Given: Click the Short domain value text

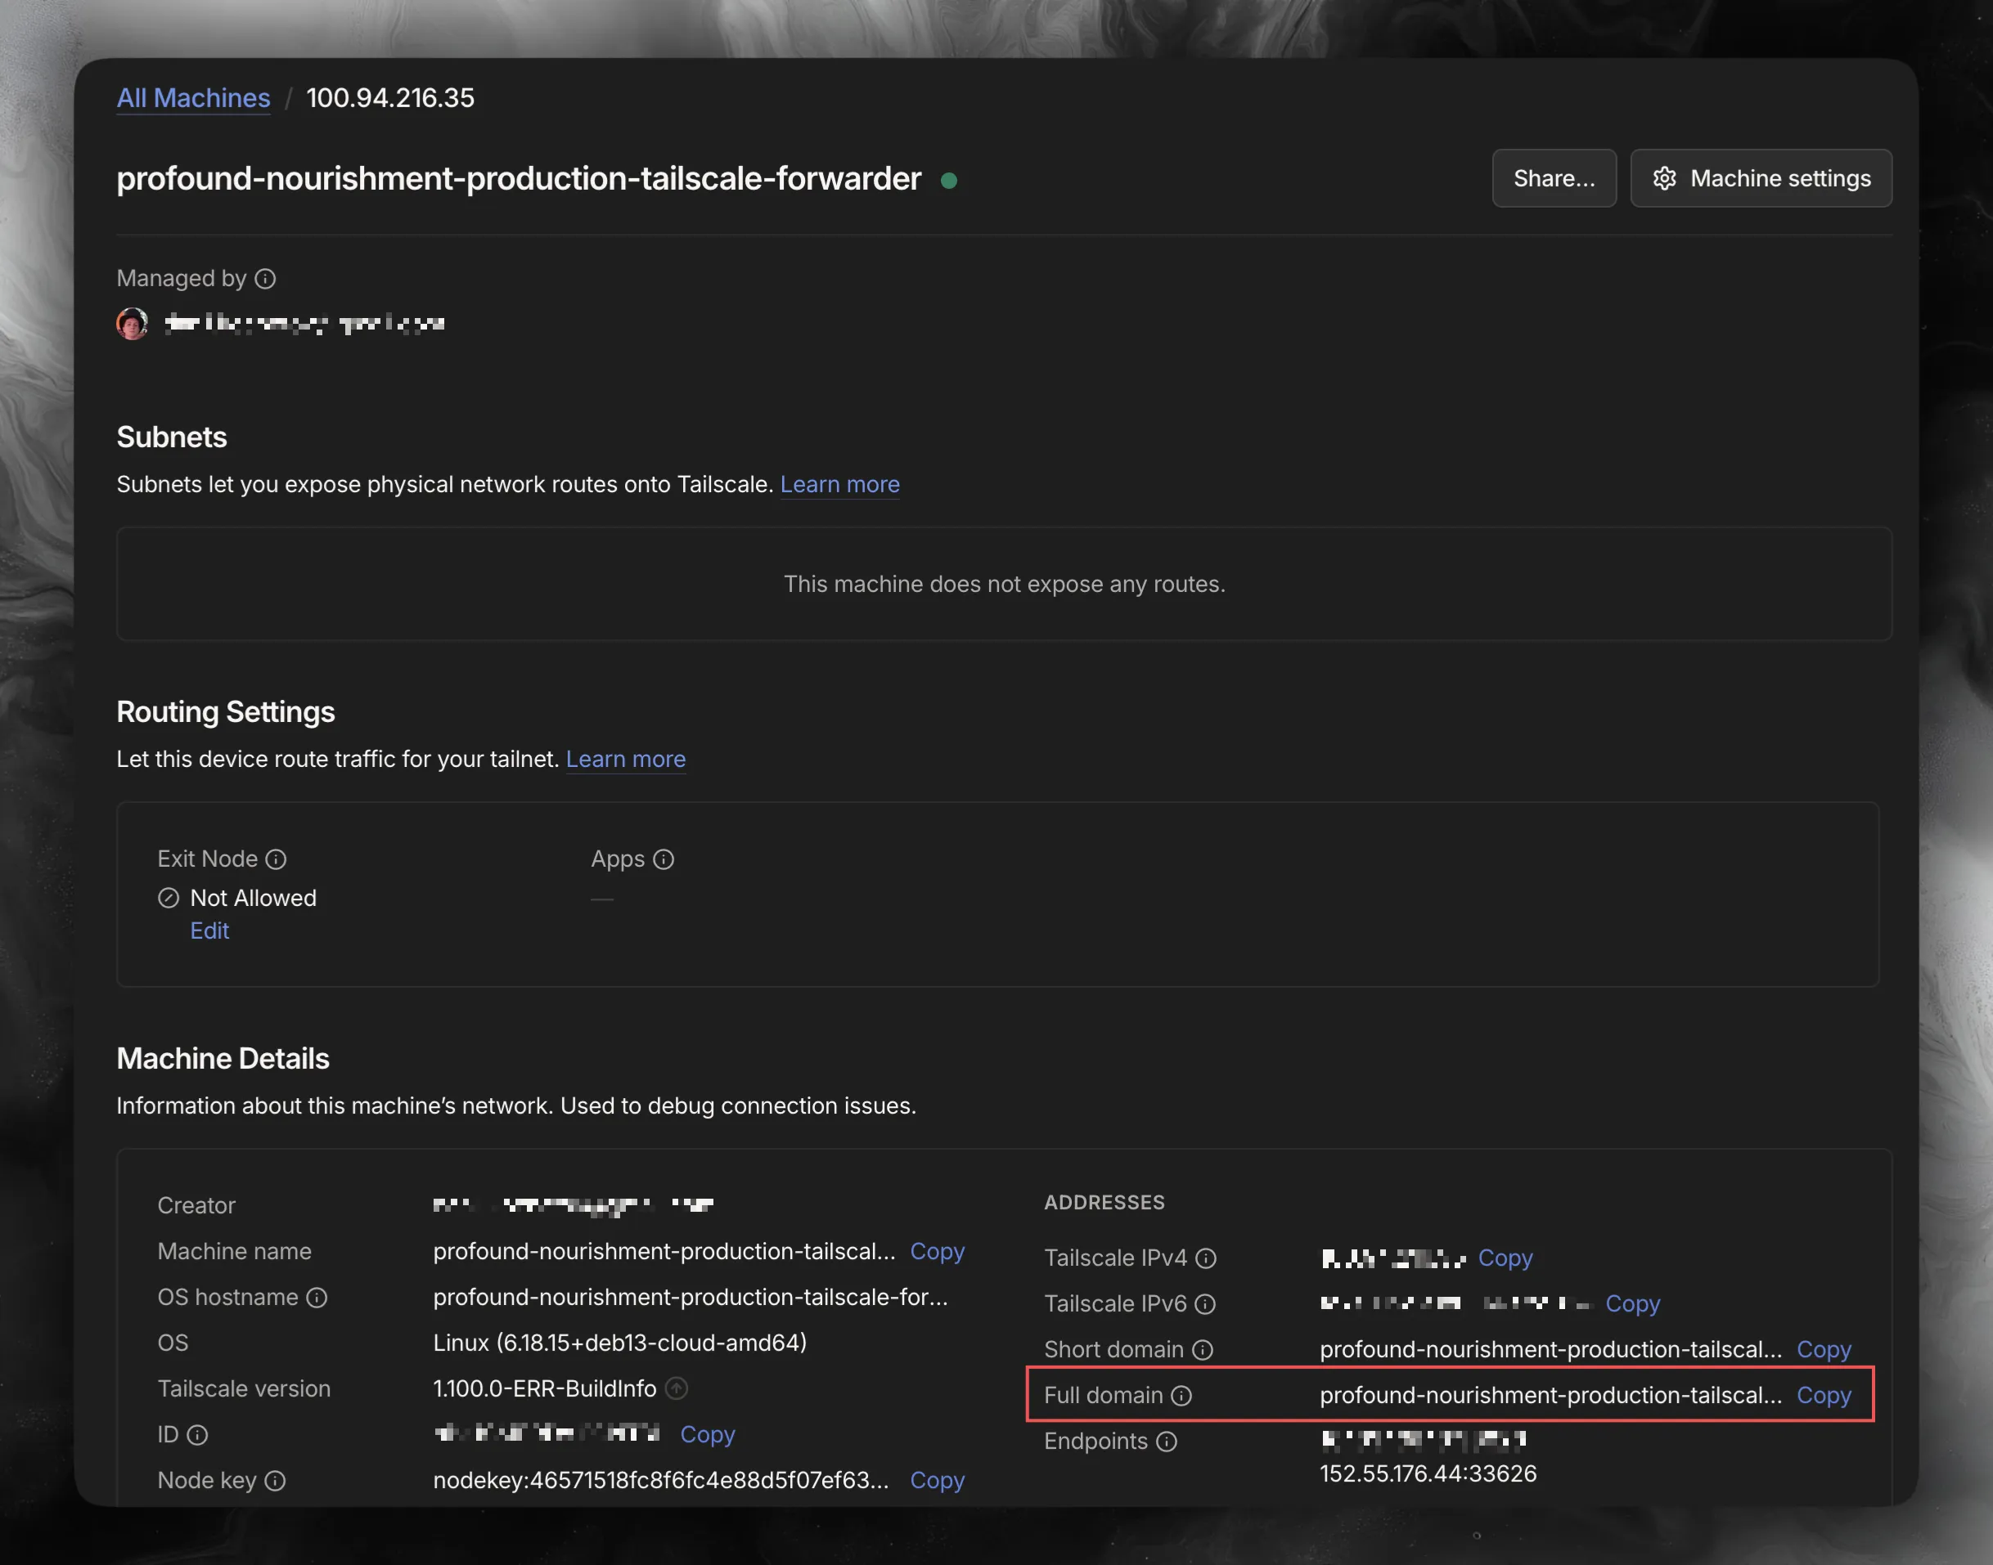Looking at the screenshot, I should [x=1551, y=1349].
